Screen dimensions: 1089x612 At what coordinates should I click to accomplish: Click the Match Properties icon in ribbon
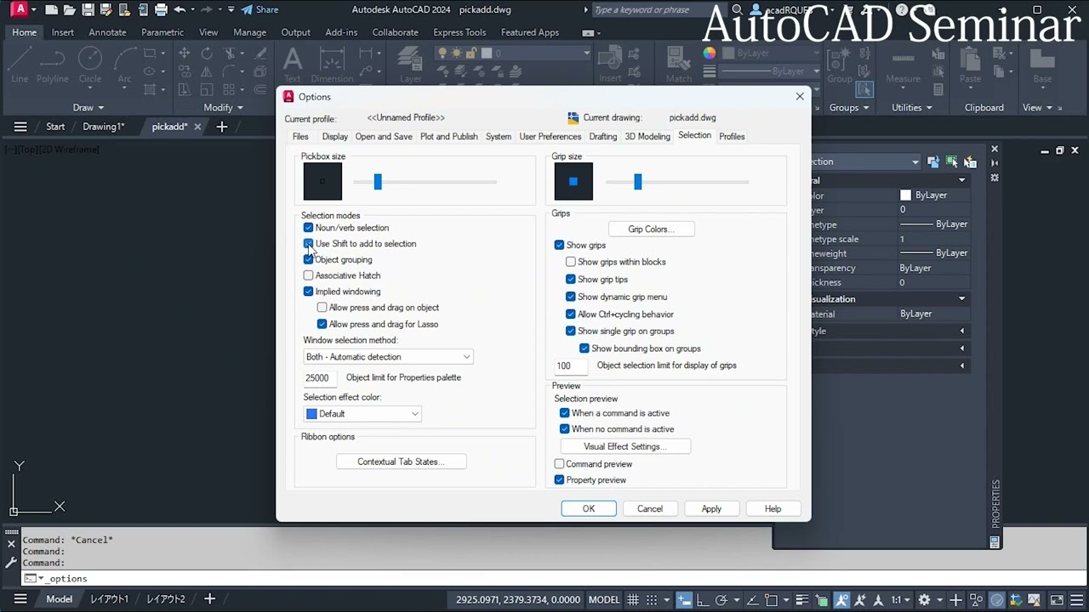click(x=679, y=64)
